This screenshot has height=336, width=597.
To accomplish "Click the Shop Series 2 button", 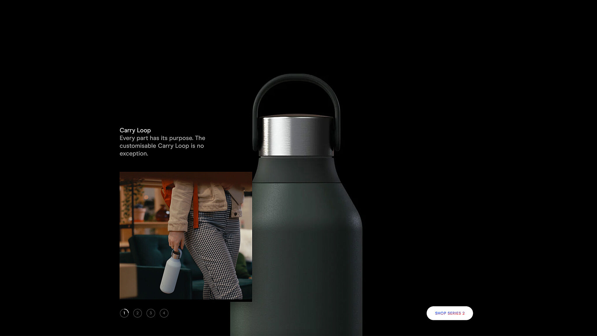I will pyautogui.click(x=450, y=313).
